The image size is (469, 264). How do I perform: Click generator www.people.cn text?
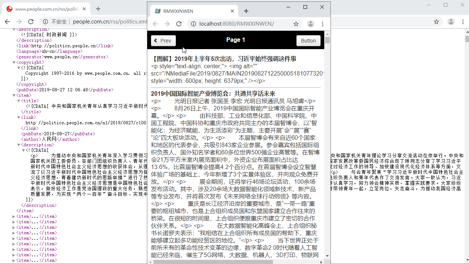(61, 57)
